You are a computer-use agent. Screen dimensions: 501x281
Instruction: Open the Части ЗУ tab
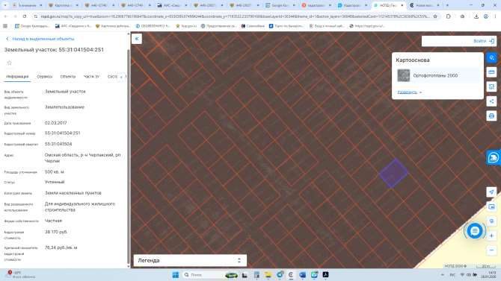point(91,77)
